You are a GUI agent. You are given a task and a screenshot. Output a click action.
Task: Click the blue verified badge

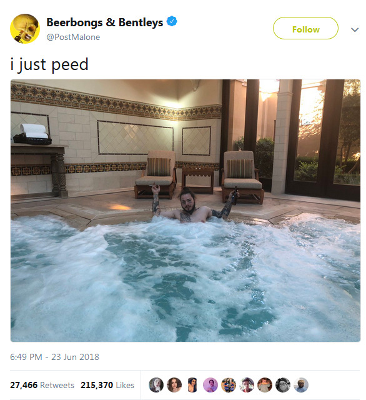pyautogui.click(x=172, y=21)
